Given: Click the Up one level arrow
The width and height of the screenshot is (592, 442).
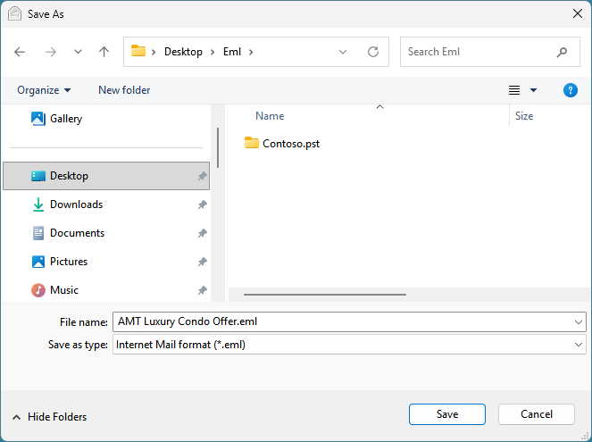Looking at the screenshot, I should (x=104, y=52).
